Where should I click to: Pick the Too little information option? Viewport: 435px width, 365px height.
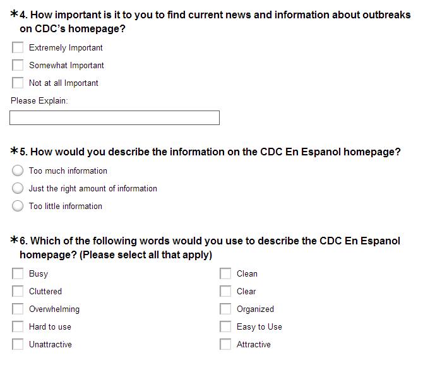click(x=18, y=206)
